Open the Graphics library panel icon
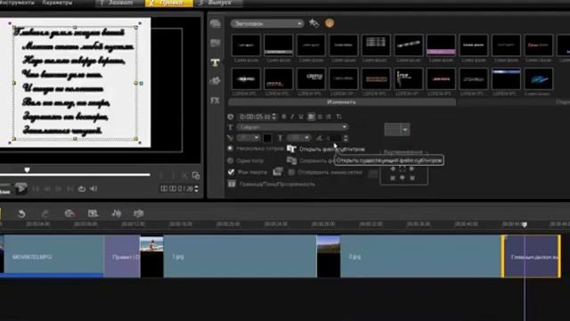Image resolution: width=570 pixels, height=321 pixels. tap(216, 81)
